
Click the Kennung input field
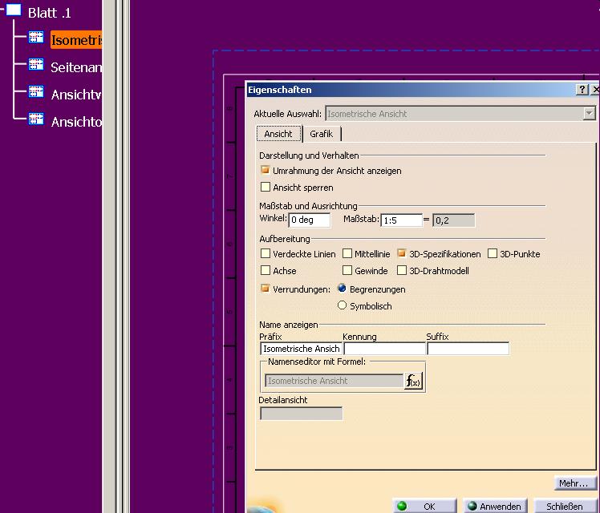click(x=384, y=349)
